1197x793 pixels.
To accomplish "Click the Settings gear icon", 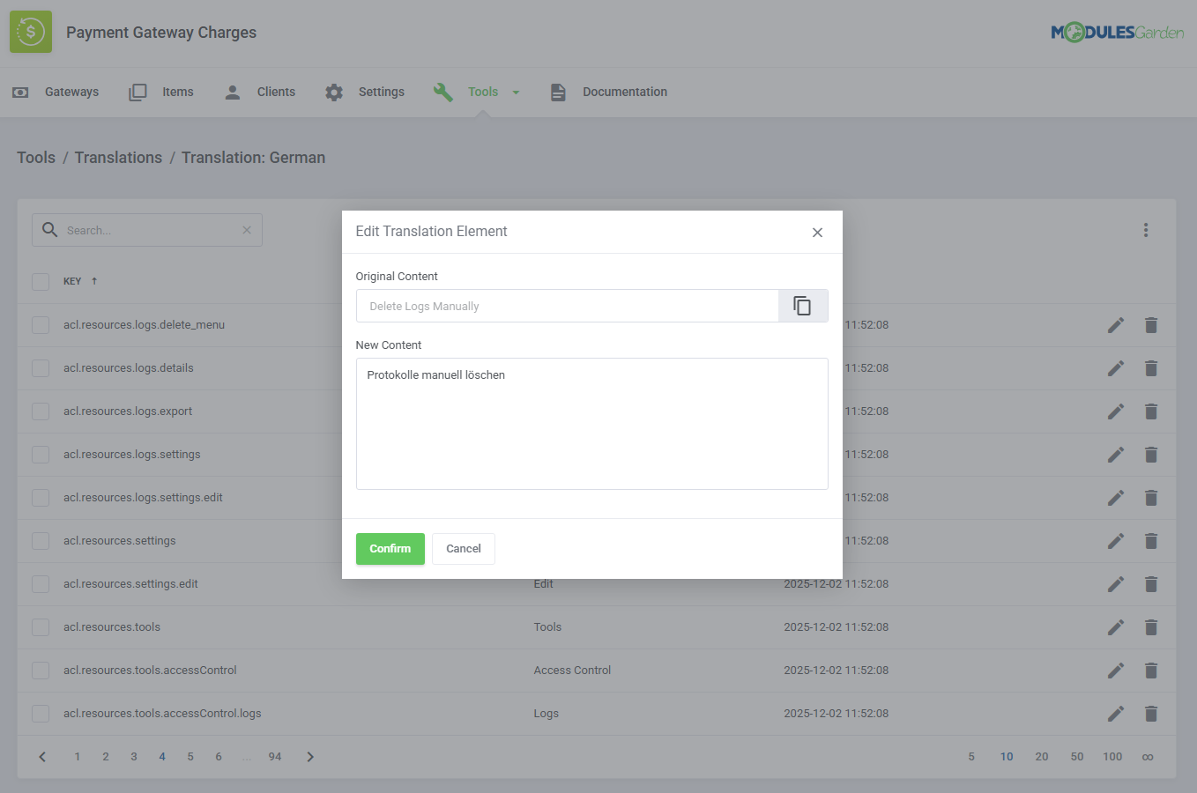I will [x=333, y=92].
